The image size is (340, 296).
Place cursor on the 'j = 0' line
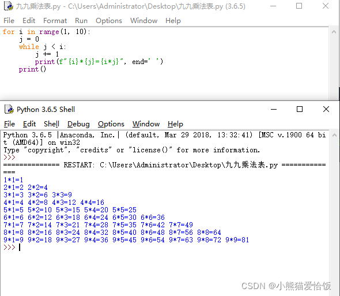[29, 39]
